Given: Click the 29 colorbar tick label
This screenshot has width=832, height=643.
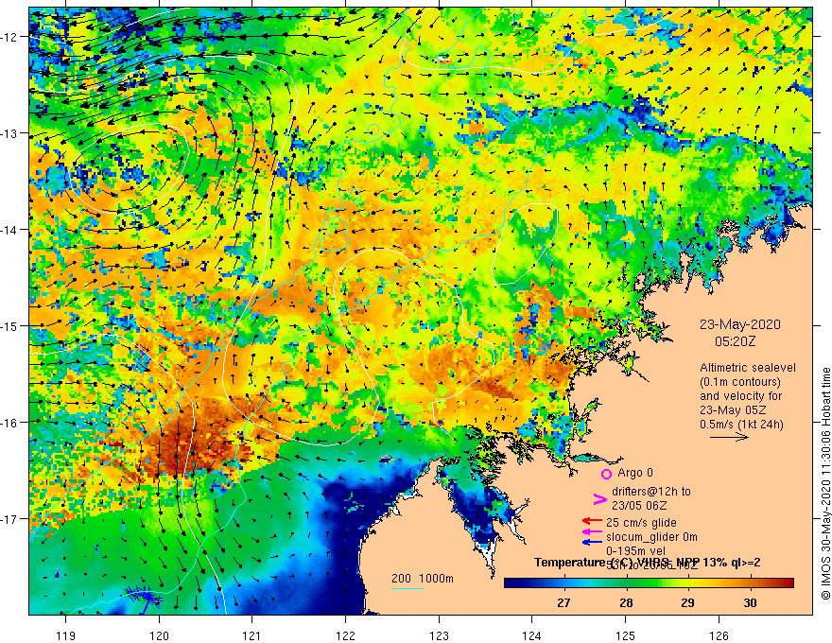Looking at the screenshot, I should [x=688, y=602].
